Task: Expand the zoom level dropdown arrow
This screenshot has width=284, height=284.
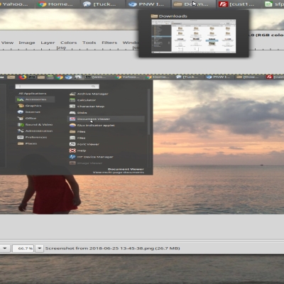Action: [x=40, y=248]
